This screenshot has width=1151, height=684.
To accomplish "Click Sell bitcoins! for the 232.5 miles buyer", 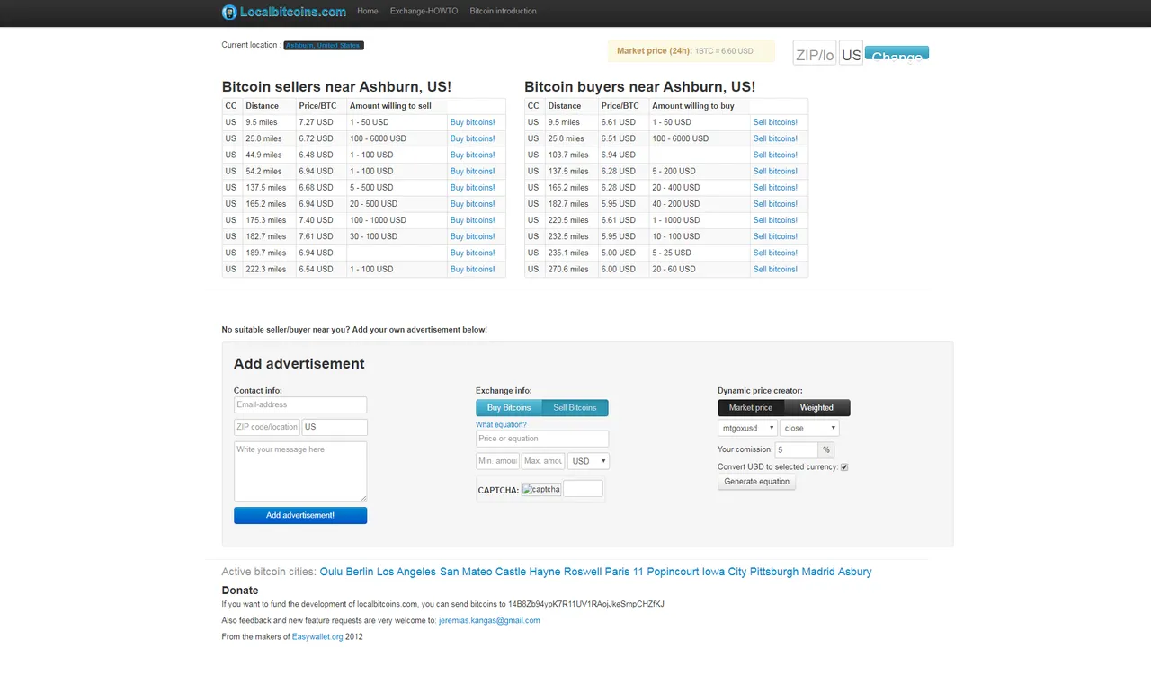I will click(775, 236).
